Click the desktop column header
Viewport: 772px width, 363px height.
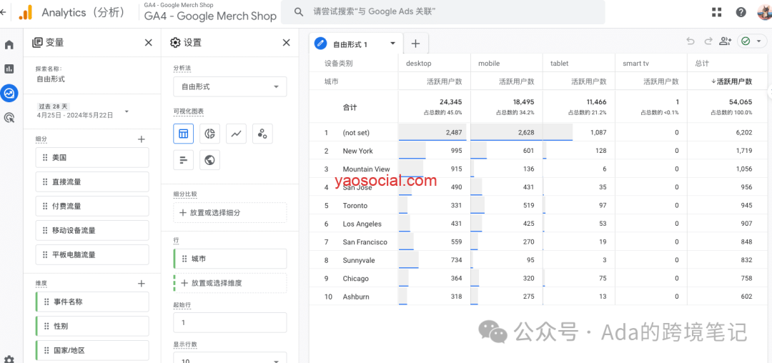(x=418, y=64)
